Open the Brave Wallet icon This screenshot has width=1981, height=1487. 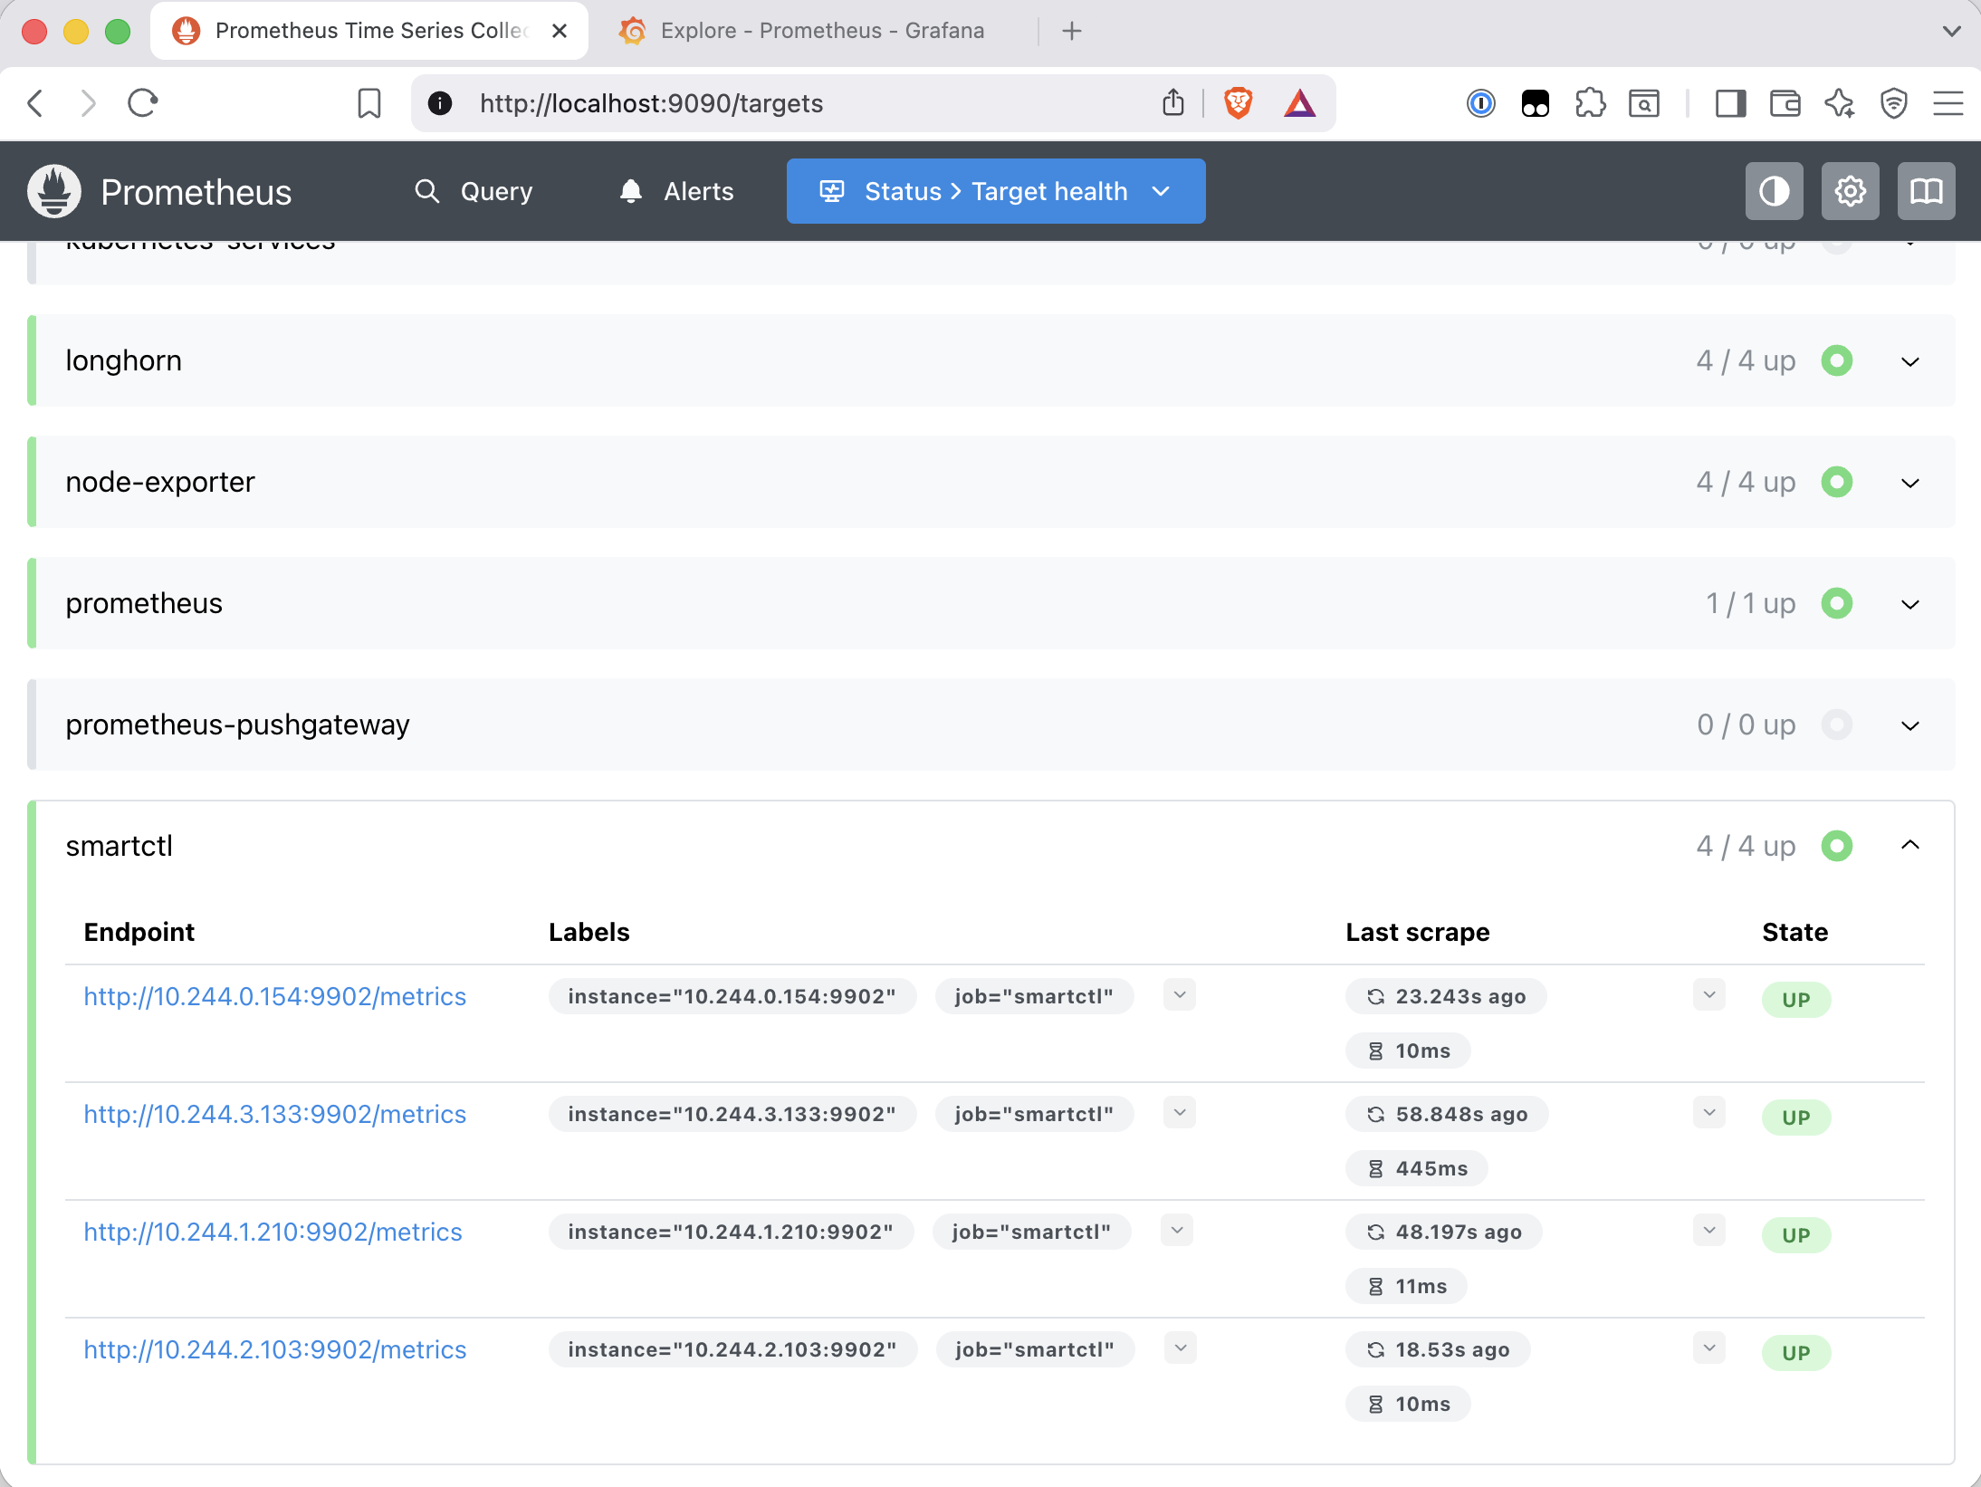coord(1785,103)
